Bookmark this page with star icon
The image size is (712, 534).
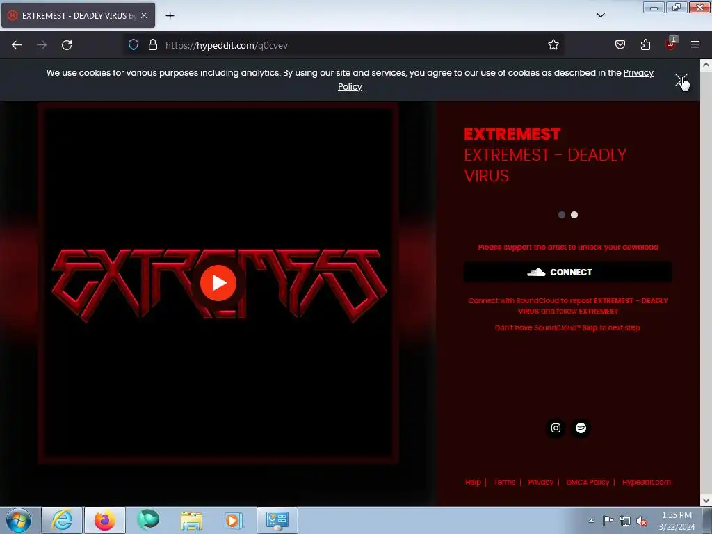(x=553, y=45)
